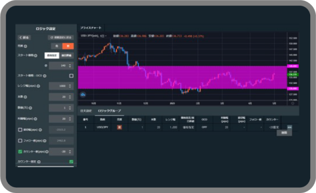Click the 数量(万) column header in table
Screen dimensions: 316x193
(136, 120)
